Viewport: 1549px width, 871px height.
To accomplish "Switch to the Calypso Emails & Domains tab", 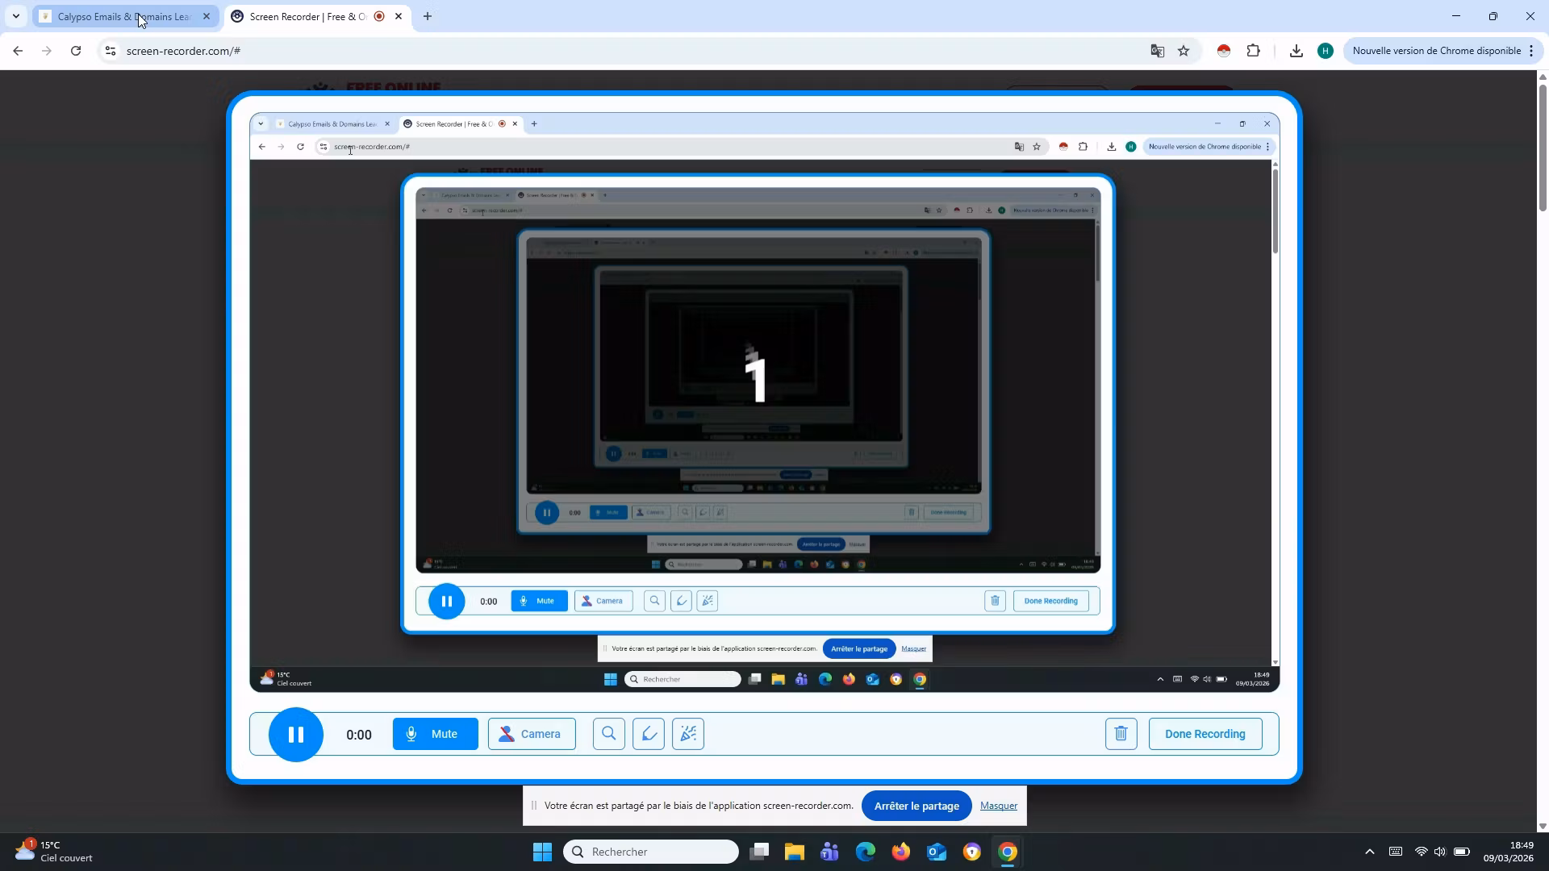I will coord(121,16).
